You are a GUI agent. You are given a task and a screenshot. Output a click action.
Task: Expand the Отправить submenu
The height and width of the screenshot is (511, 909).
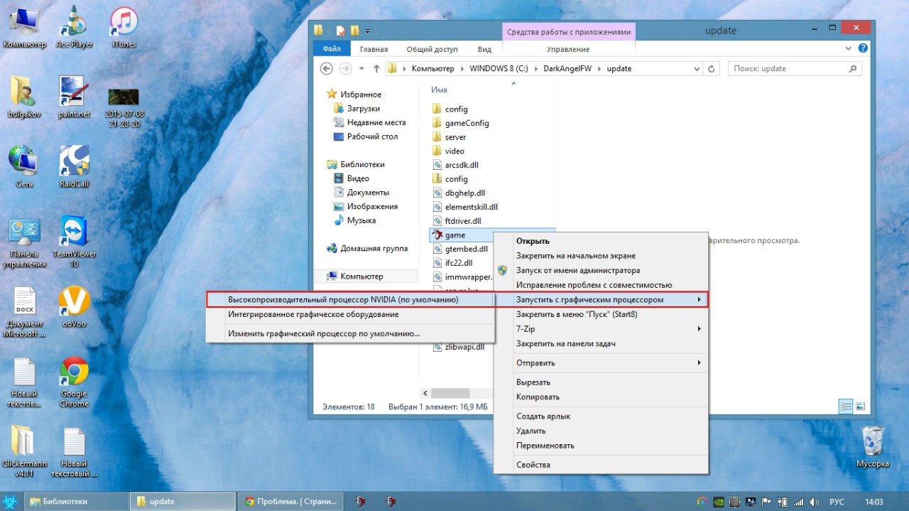[x=601, y=362]
